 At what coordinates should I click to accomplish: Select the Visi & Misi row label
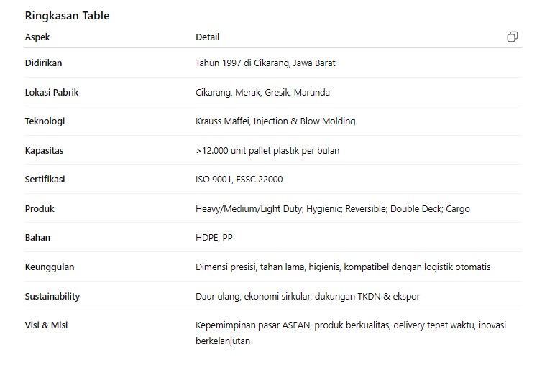point(47,325)
